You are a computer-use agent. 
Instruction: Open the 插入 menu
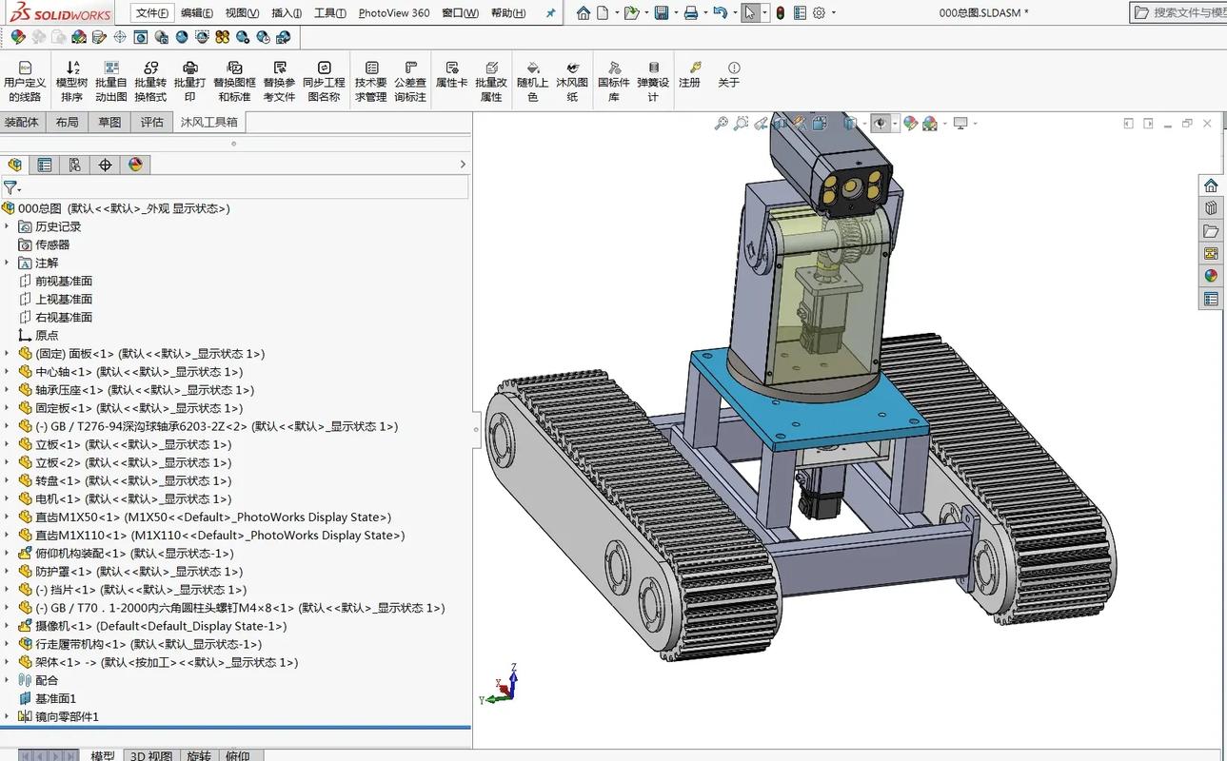point(287,12)
